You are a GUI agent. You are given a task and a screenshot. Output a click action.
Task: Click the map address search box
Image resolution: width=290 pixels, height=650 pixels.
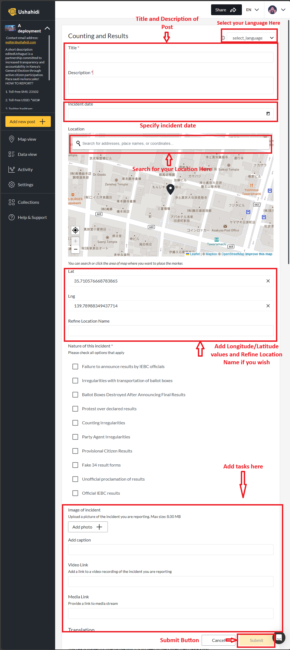pos(171,143)
